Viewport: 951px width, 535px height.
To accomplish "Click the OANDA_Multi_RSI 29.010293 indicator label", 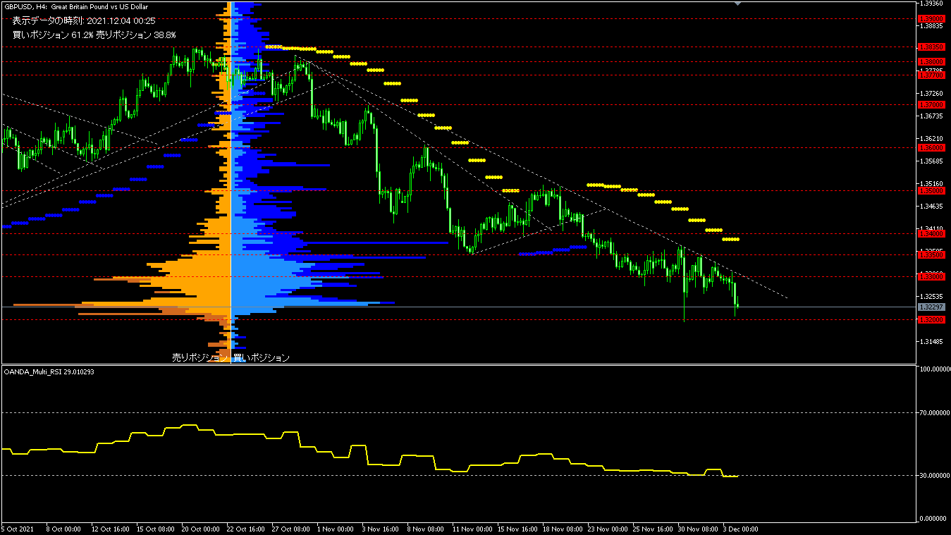I will click(x=49, y=371).
